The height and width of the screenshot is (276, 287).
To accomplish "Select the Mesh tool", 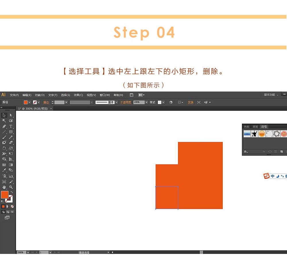I will pyautogui.click(x=4, y=165).
